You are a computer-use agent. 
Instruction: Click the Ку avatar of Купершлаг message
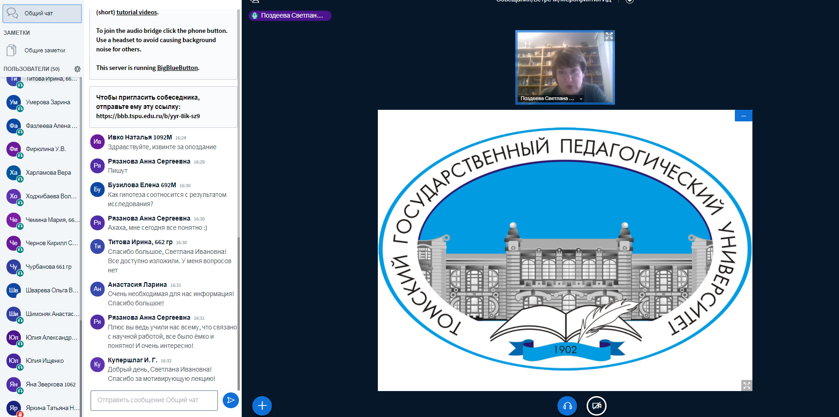click(x=97, y=364)
